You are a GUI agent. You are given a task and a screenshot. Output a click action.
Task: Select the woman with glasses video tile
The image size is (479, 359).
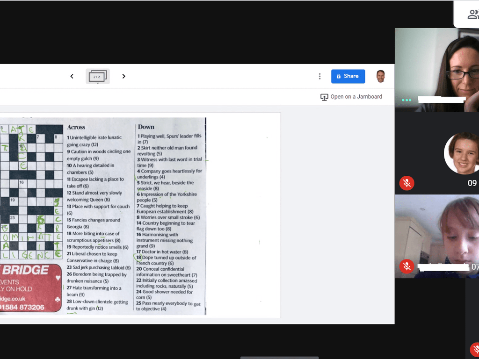(x=437, y=70)
